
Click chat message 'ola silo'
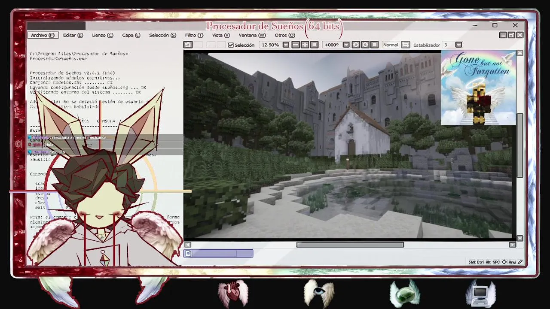58,152
